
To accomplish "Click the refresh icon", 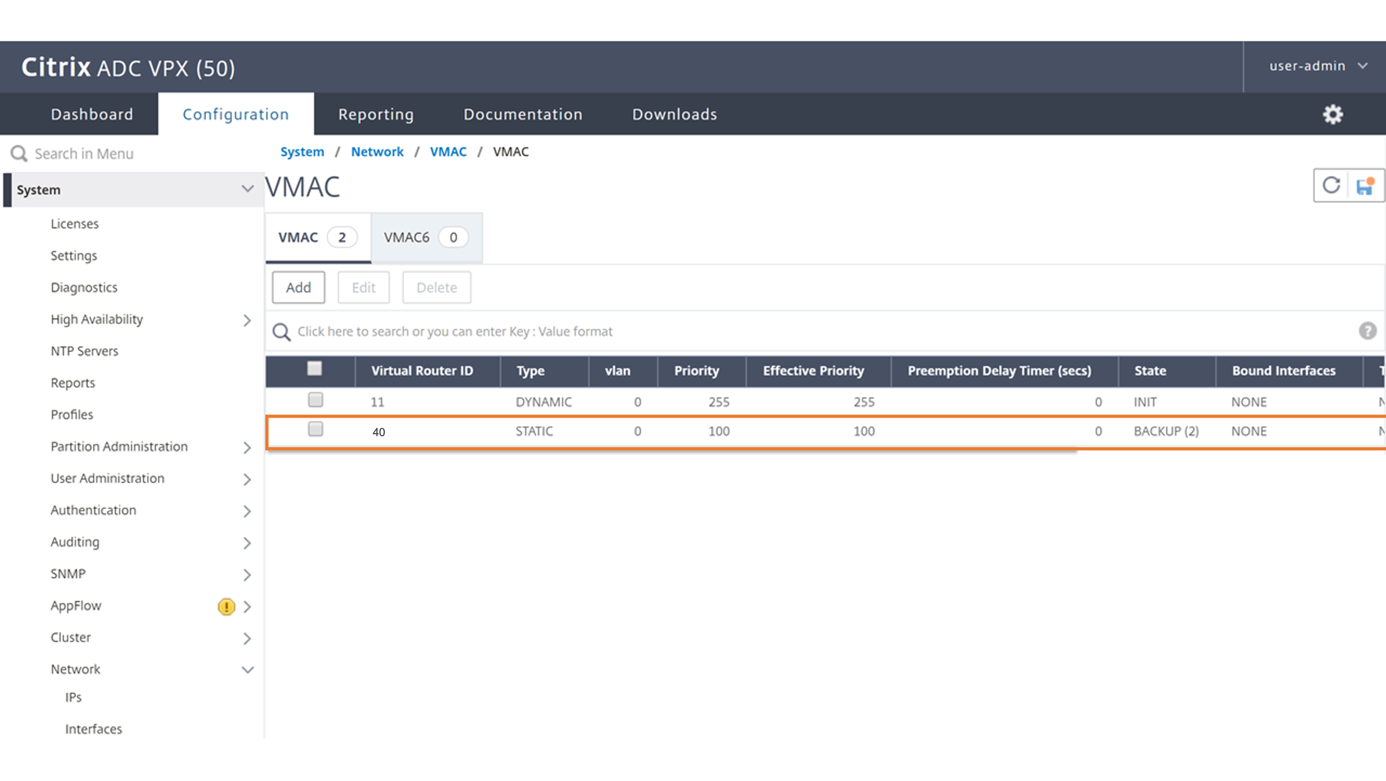I will 1331,186.
